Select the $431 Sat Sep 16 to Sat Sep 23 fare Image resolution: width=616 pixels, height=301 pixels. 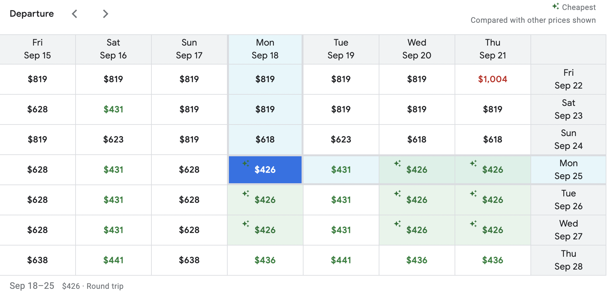click(x=113, y=109)
